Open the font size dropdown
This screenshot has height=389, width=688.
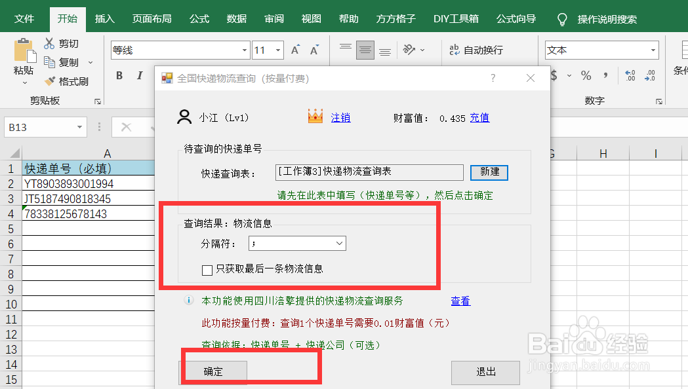point(277,50)
